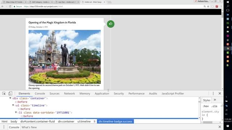Close the 'inside out - Brian Sergi' browser tab
Screen dimensions: 232x130
pyautogui.click(x=104, y=2)
